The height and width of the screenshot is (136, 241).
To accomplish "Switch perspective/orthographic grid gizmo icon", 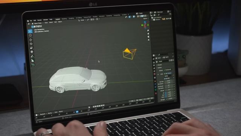I will (149, 40).
